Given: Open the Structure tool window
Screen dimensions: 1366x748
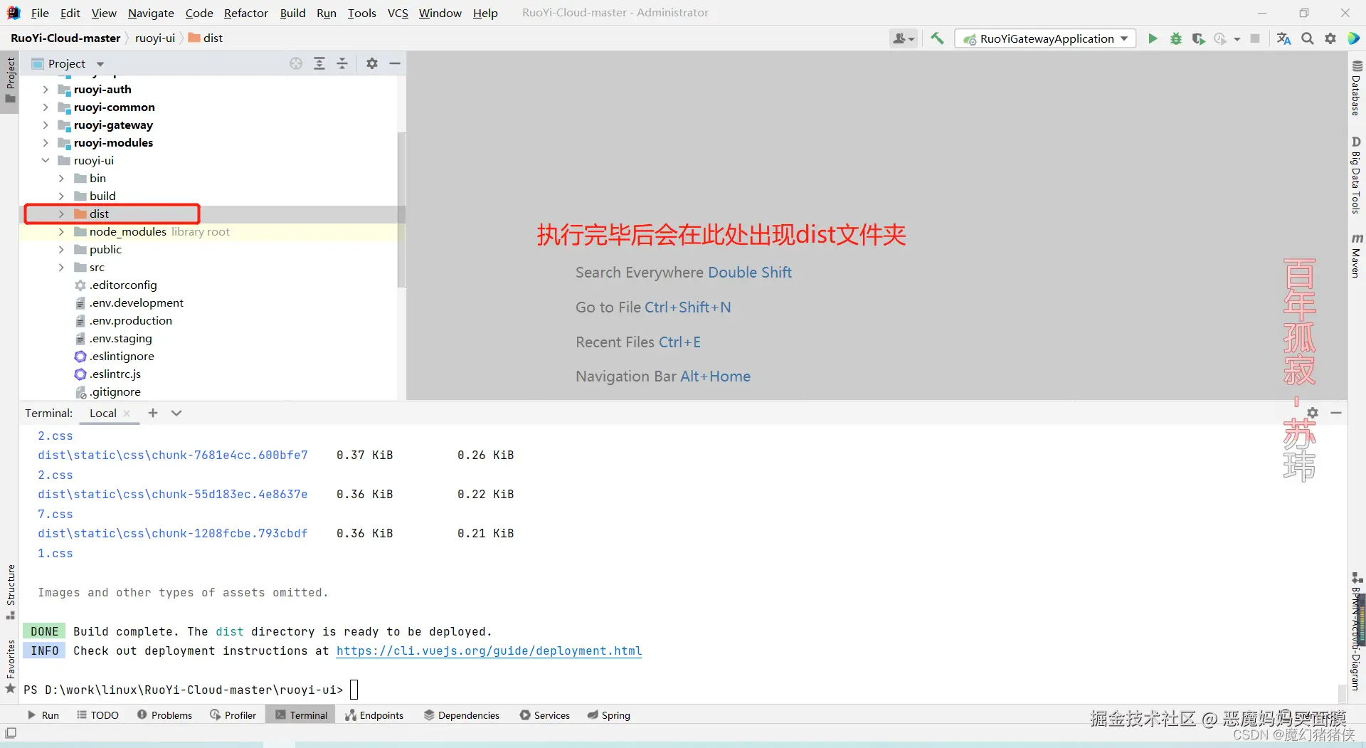Looking at the screenshot, I should click(x=10, y=591).
